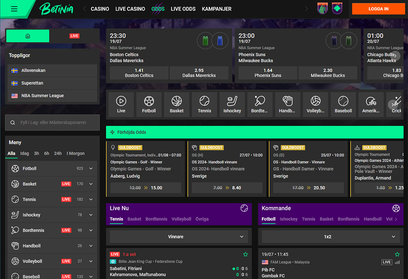The width and height of the screenshot is (408, 279).
Task: Go to the home sidebar tab
Action: pyautogui.click(x=27, y=36)
